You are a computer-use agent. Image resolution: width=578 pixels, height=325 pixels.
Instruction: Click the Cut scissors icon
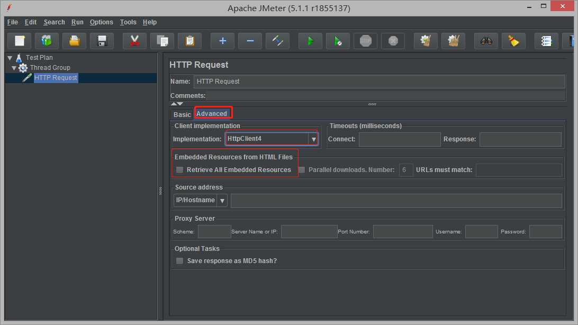(134, 41)
